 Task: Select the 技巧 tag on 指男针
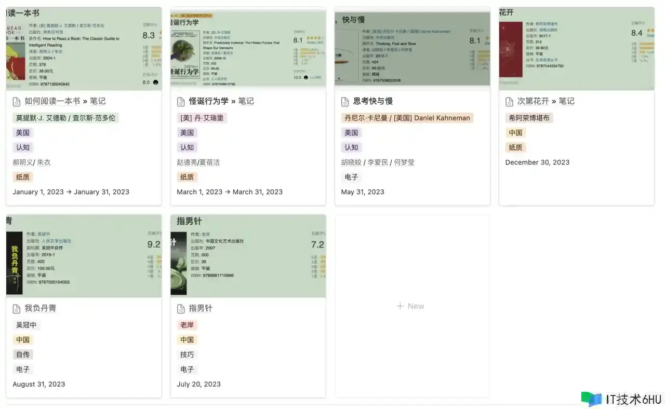point(187,355)
